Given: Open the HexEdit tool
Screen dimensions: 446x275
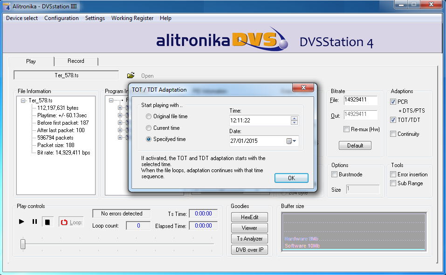Looking at the screenshot, I should (249, 217).
